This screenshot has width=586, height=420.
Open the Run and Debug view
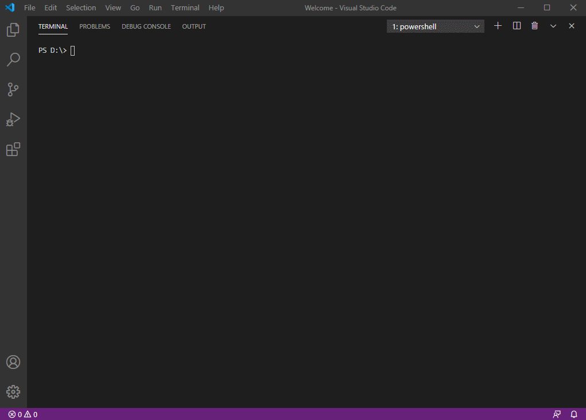coord(13,119)
